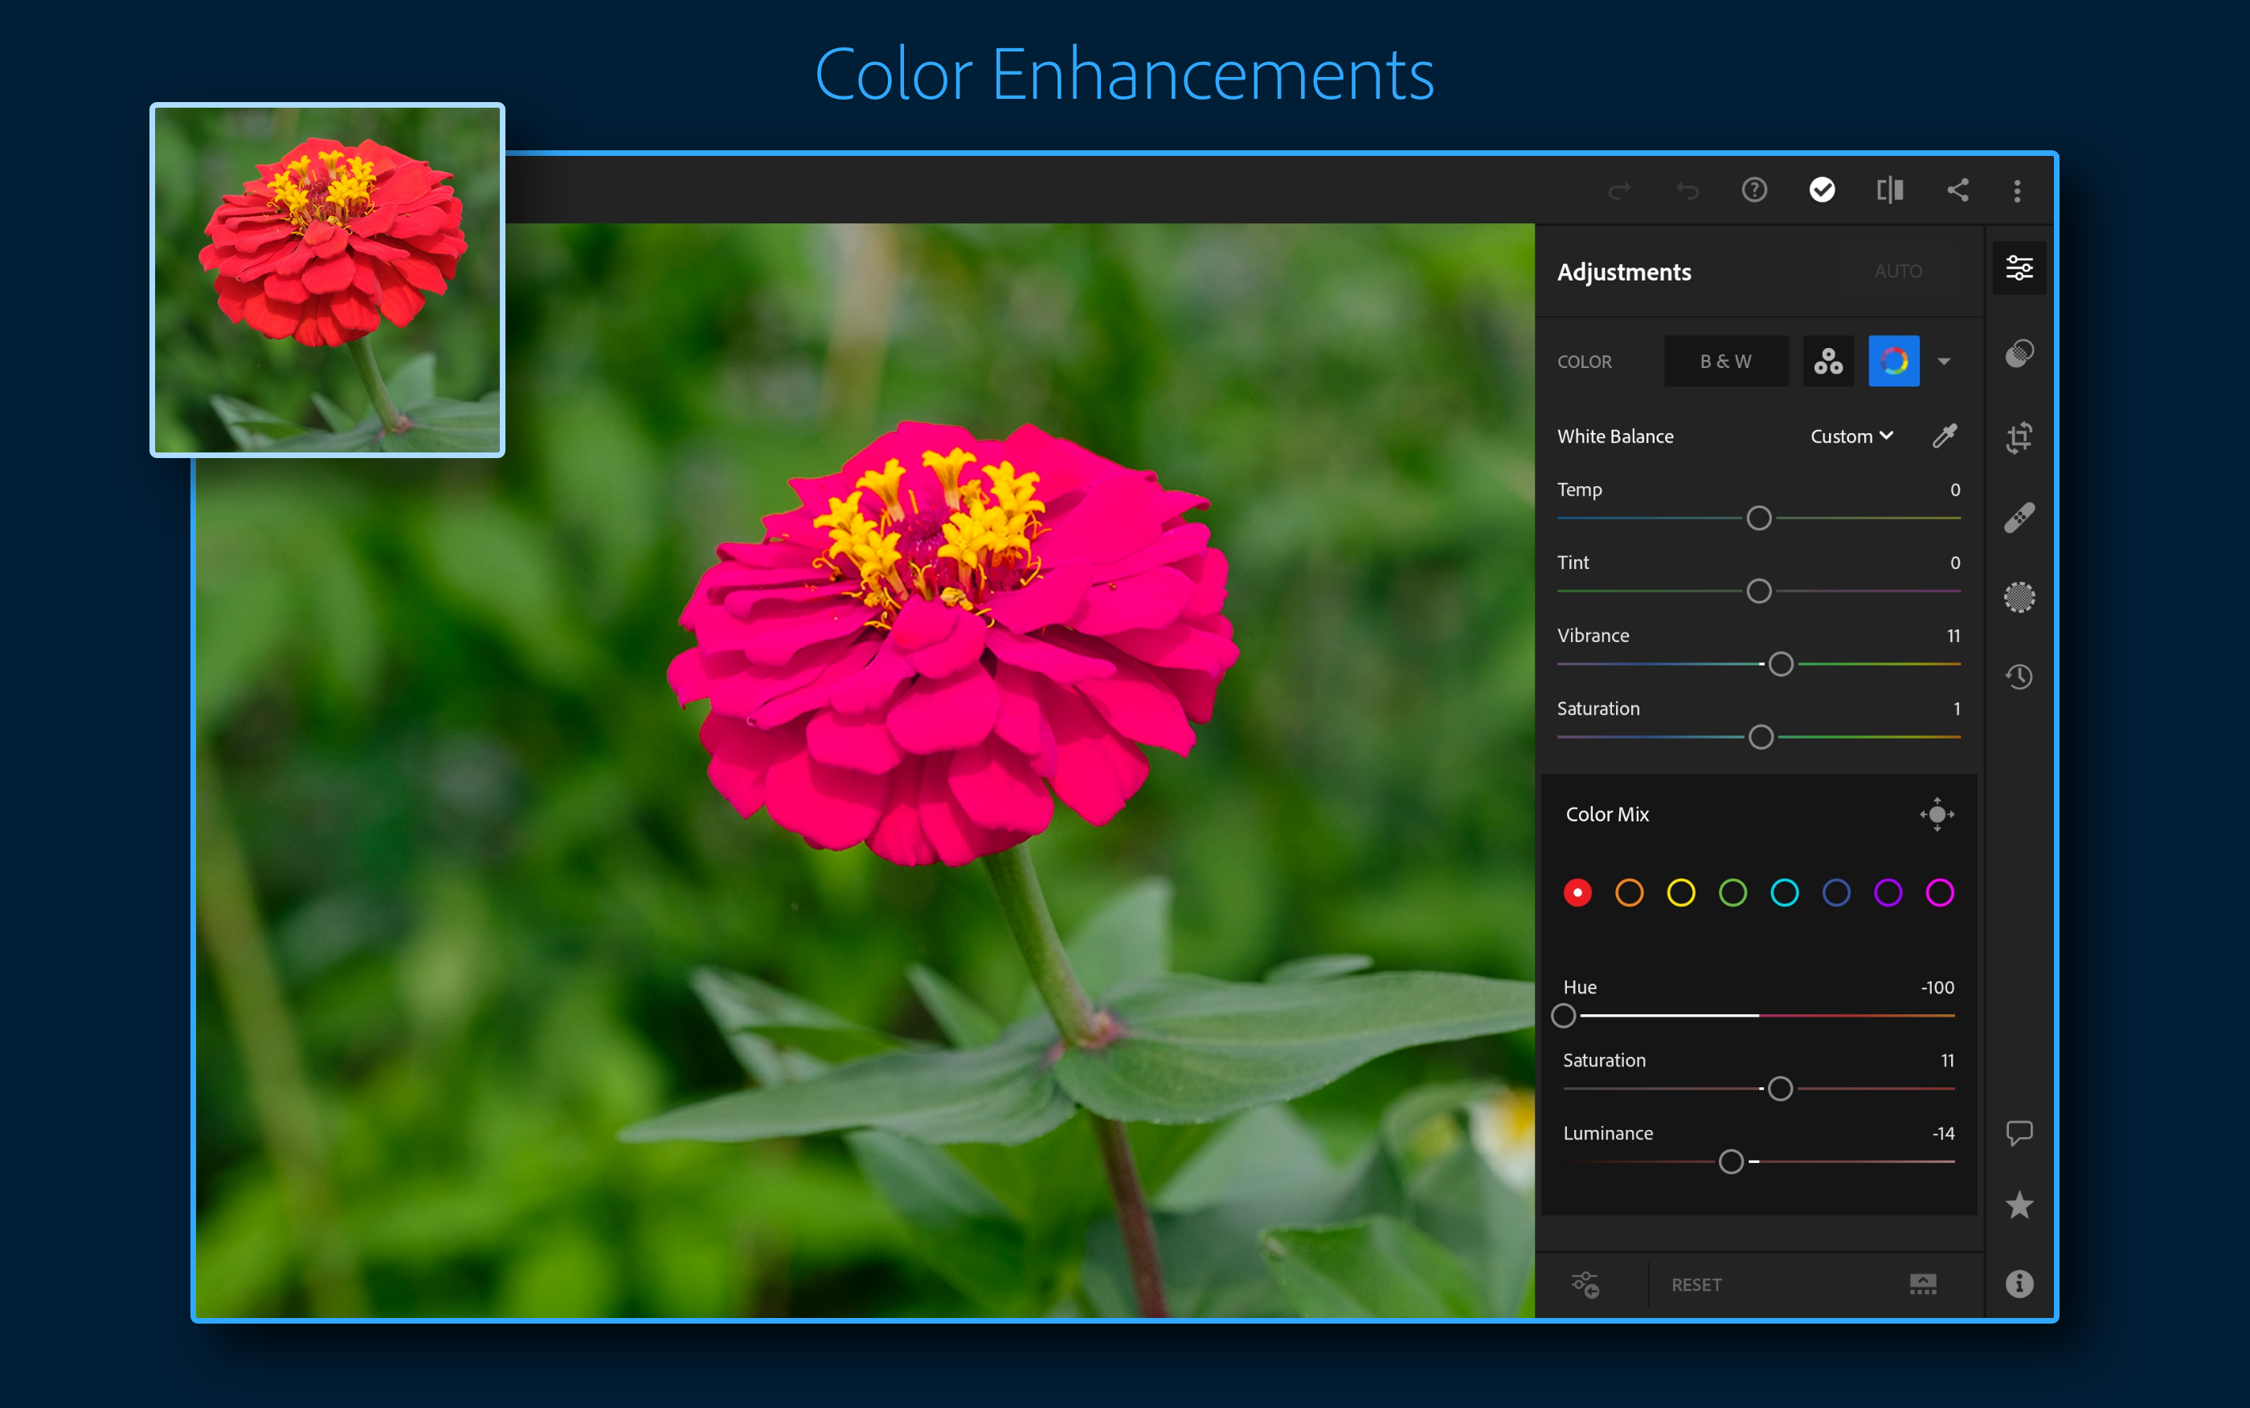Click the Vibrance slider handle
The width and height of the screenshot is (2250, 1408).
[1780, 664]
